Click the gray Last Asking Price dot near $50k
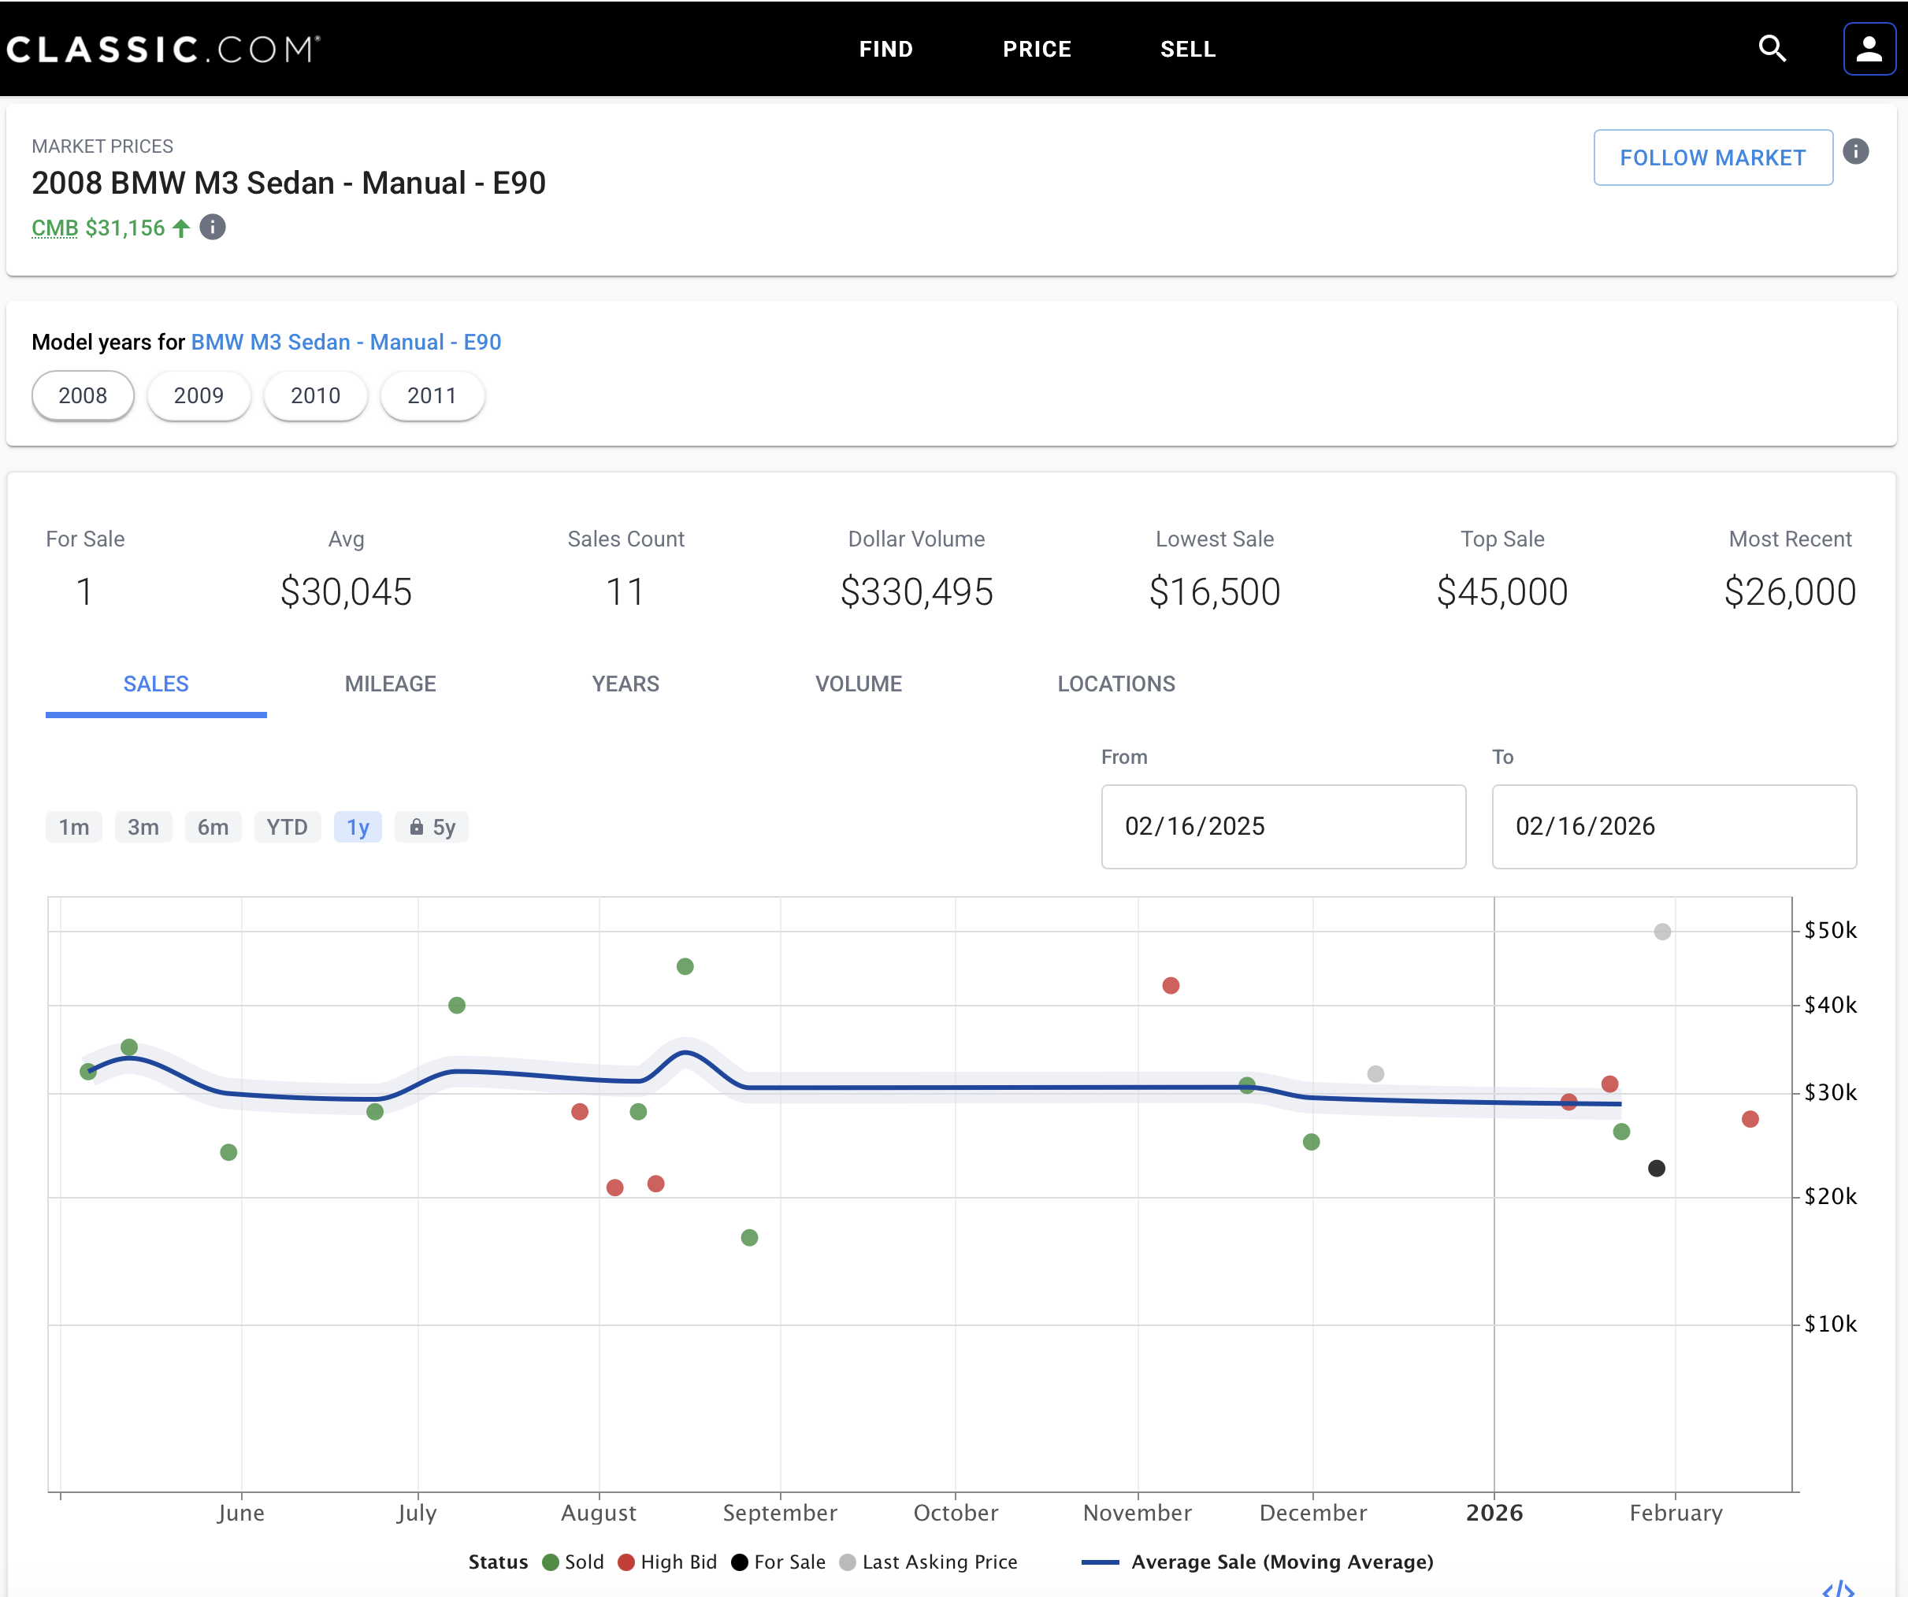The width and height of the screenshot is (1908, 1597). [1661, 932]
